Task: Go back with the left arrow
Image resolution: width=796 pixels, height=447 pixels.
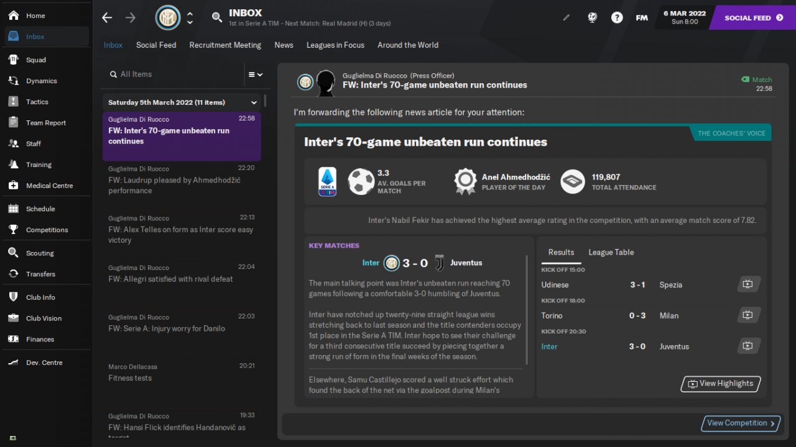Action: pos(107,17)
